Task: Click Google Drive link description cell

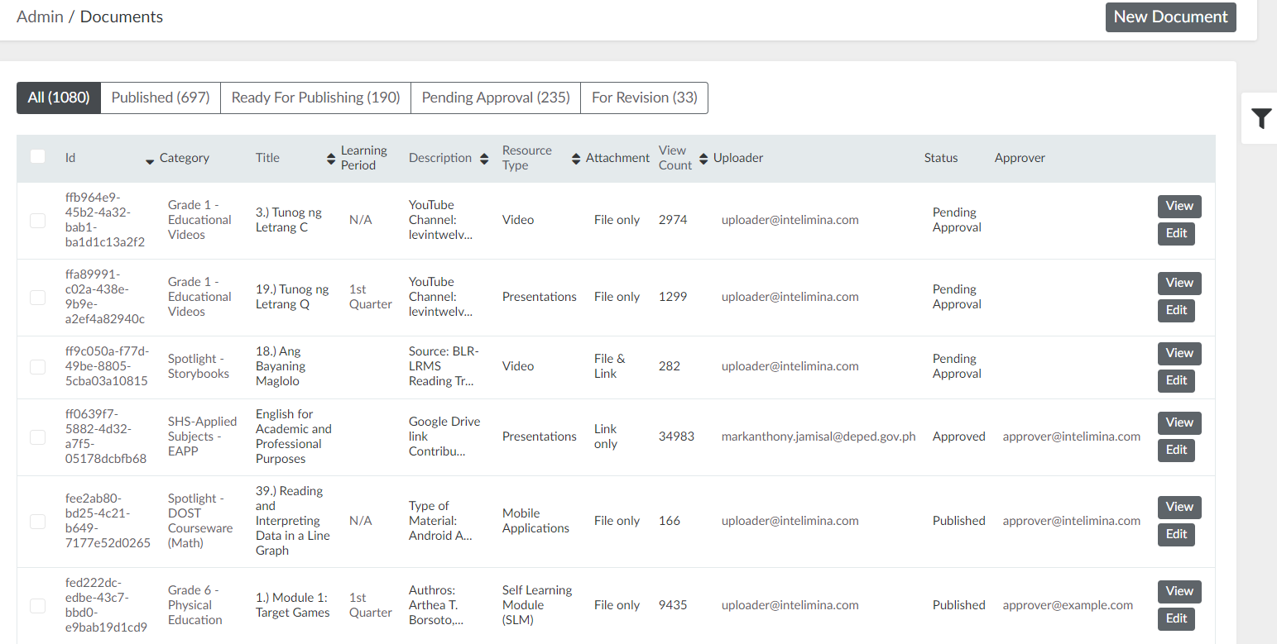Action: tap(444, 436)
